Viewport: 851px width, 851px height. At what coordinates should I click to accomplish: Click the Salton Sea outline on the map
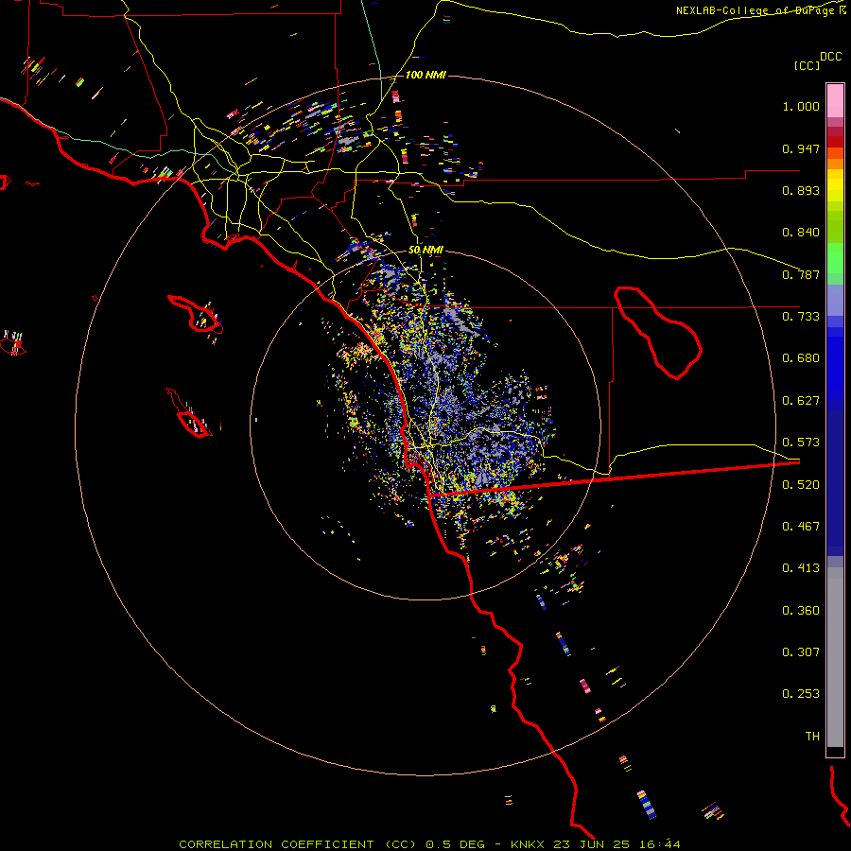[658, 332]
